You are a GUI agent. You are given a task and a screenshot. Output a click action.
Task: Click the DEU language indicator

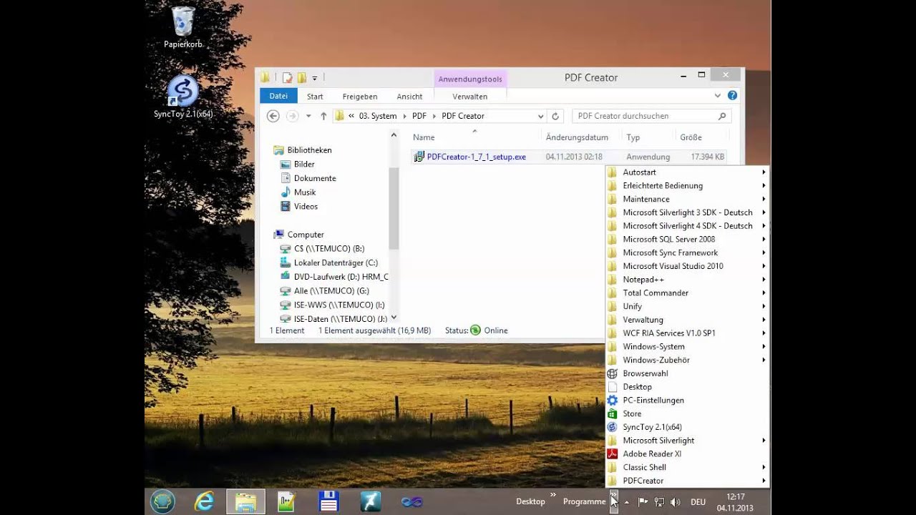(698, 502)
